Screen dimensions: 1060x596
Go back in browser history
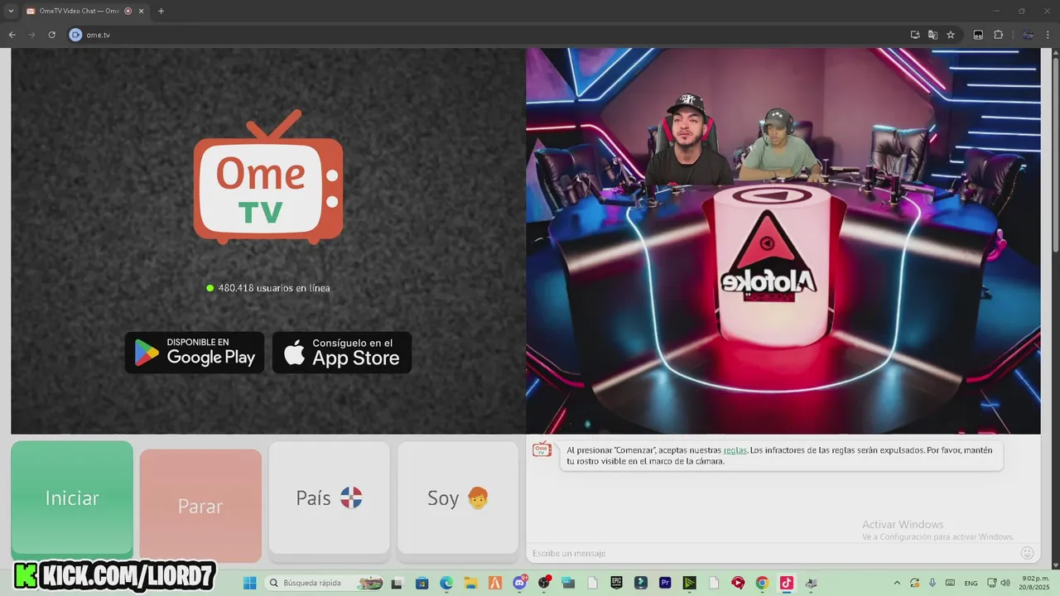point(12,35)
